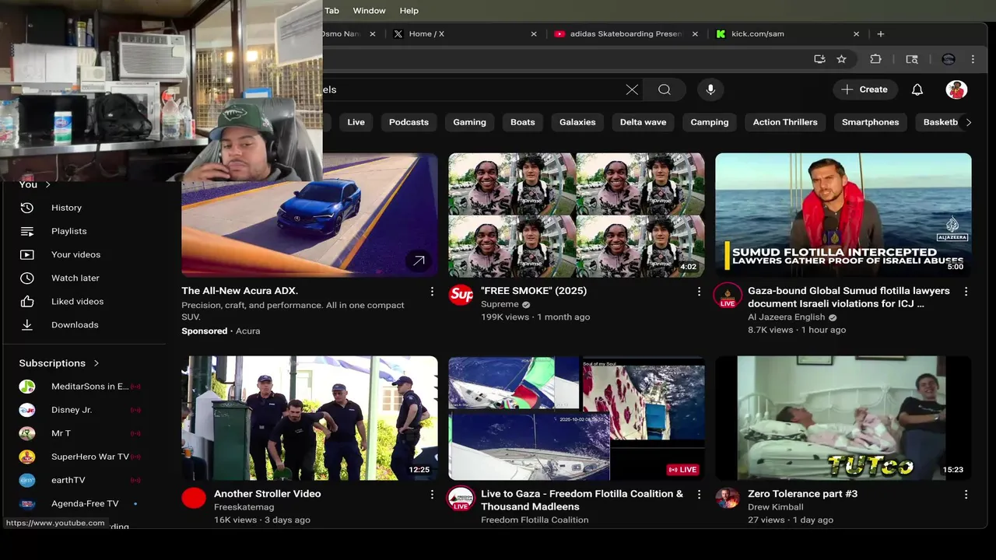Click the Create button
Screen dimensions: 996x560
pos(864,89)
